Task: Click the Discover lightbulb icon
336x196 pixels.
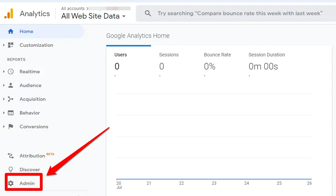Action: [11, 170]
